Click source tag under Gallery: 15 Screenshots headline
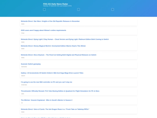 [x=23, y=76]
